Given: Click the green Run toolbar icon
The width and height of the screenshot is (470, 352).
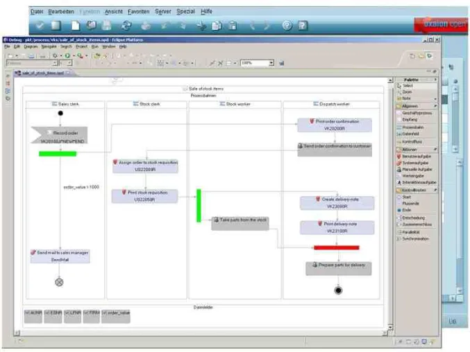Looking at the screenshot, I should coord(67,55).
